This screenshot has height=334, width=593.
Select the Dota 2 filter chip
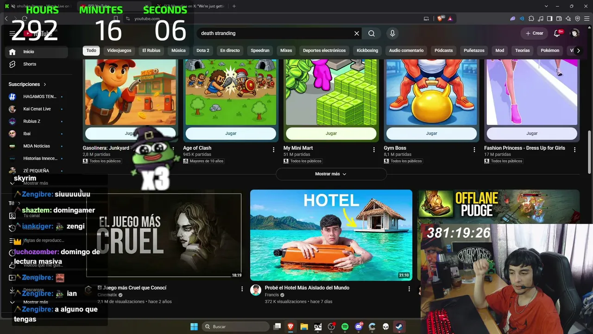pyautogui.click(x=203, y=51)
